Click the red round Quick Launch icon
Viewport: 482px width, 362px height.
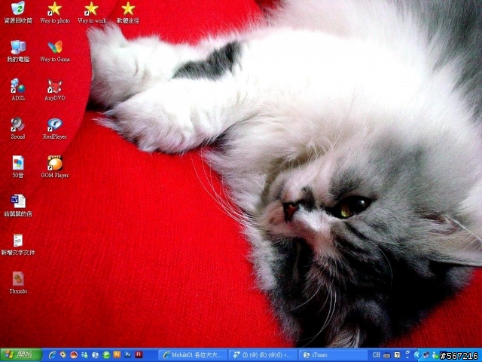74,355
